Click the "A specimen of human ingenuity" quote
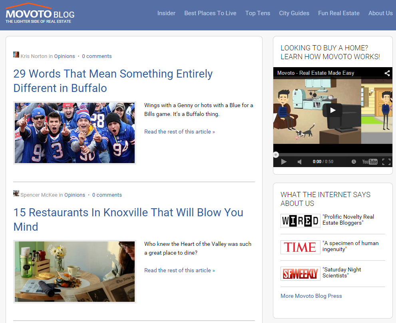This screenshot has width=396, height=323. pyautogui.click(x=350, y=246)
